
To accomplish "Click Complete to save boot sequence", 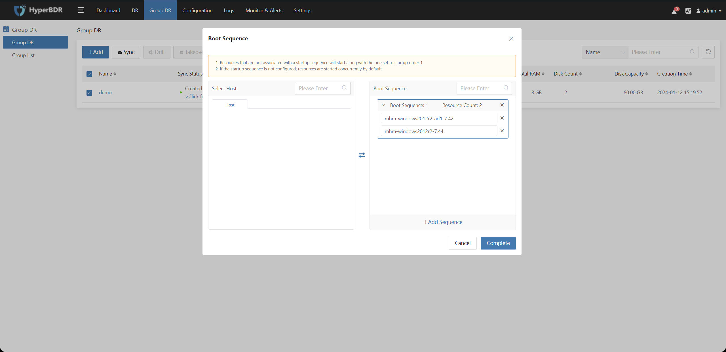I will tap(498, 243).
